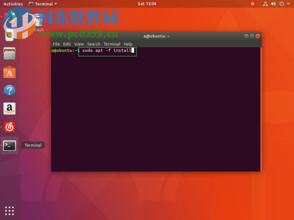294x220 pixels.
Task: Click the Activities button
Action: point(13,4)
